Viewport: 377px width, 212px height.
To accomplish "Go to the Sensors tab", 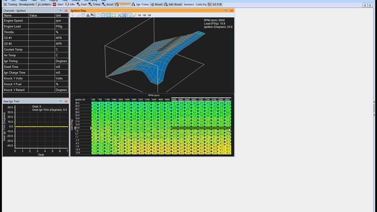I will coord(188,4).
